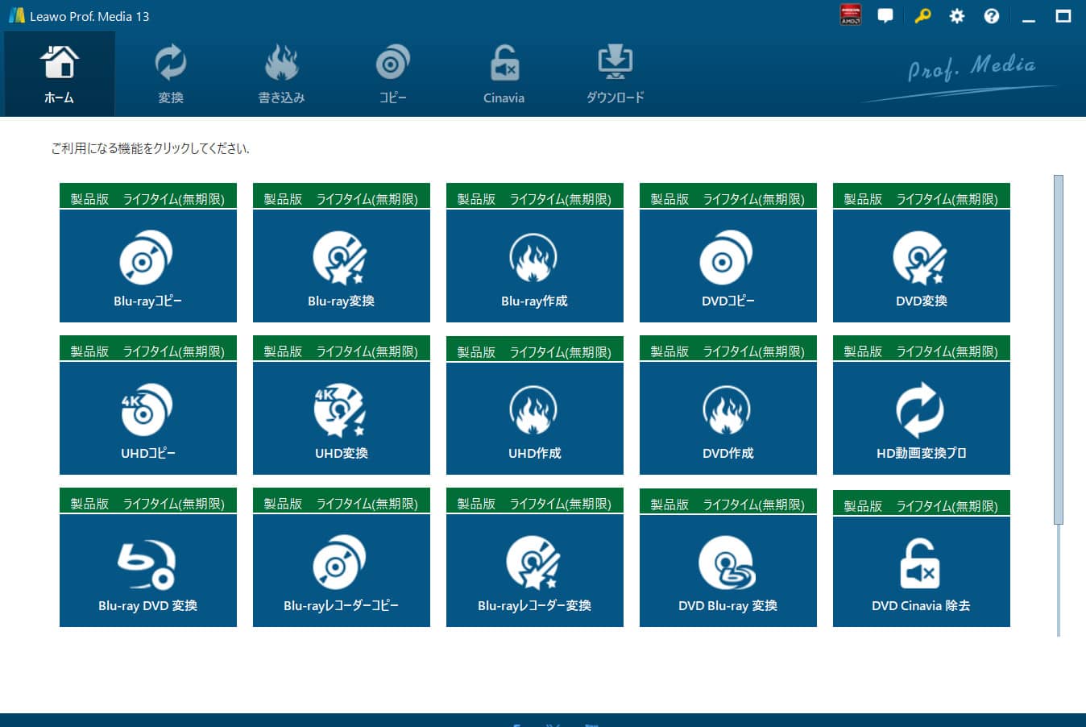
Task: Go to the 書き込み burn tab
Action: (x=281, y=74)
